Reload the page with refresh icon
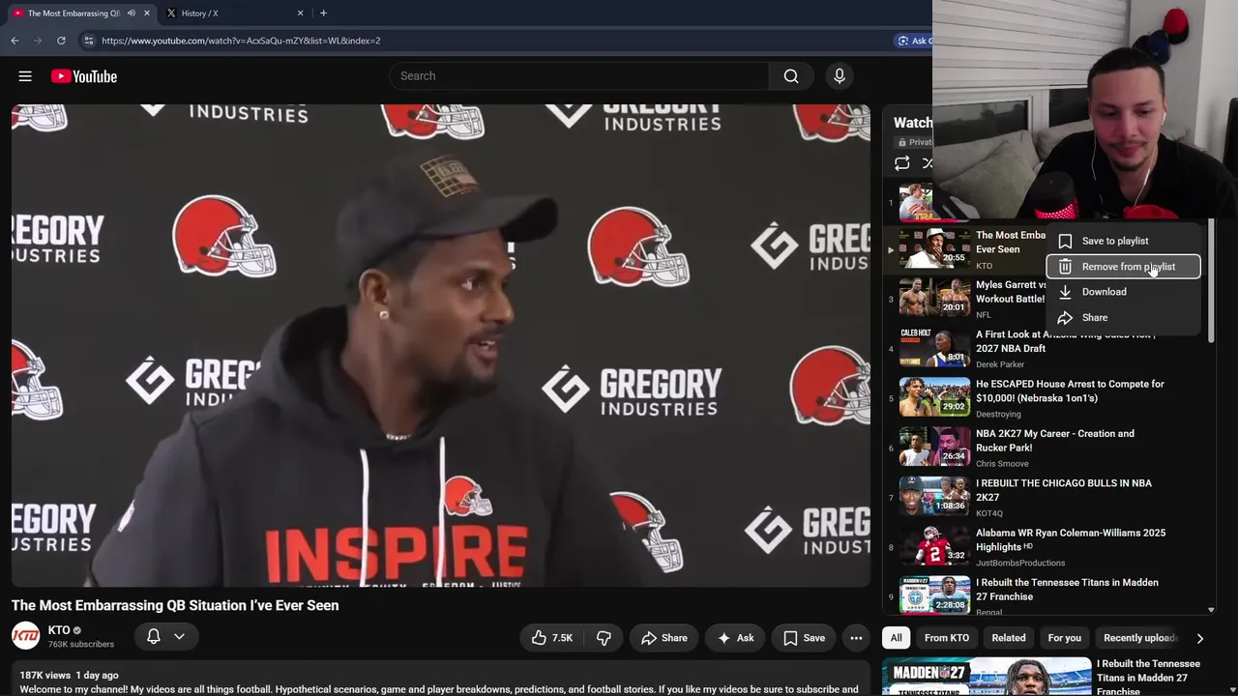 (61, 41)
